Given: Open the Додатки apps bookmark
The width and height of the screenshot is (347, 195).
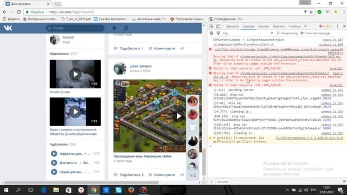Looking at the screenshot, I should tap(11, 19).
